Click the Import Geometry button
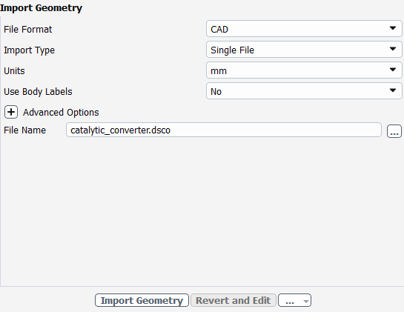 [x=142, y=300]
